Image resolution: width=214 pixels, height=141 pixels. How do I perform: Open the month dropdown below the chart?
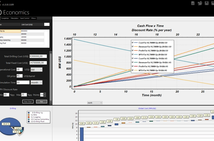(95, 103)
